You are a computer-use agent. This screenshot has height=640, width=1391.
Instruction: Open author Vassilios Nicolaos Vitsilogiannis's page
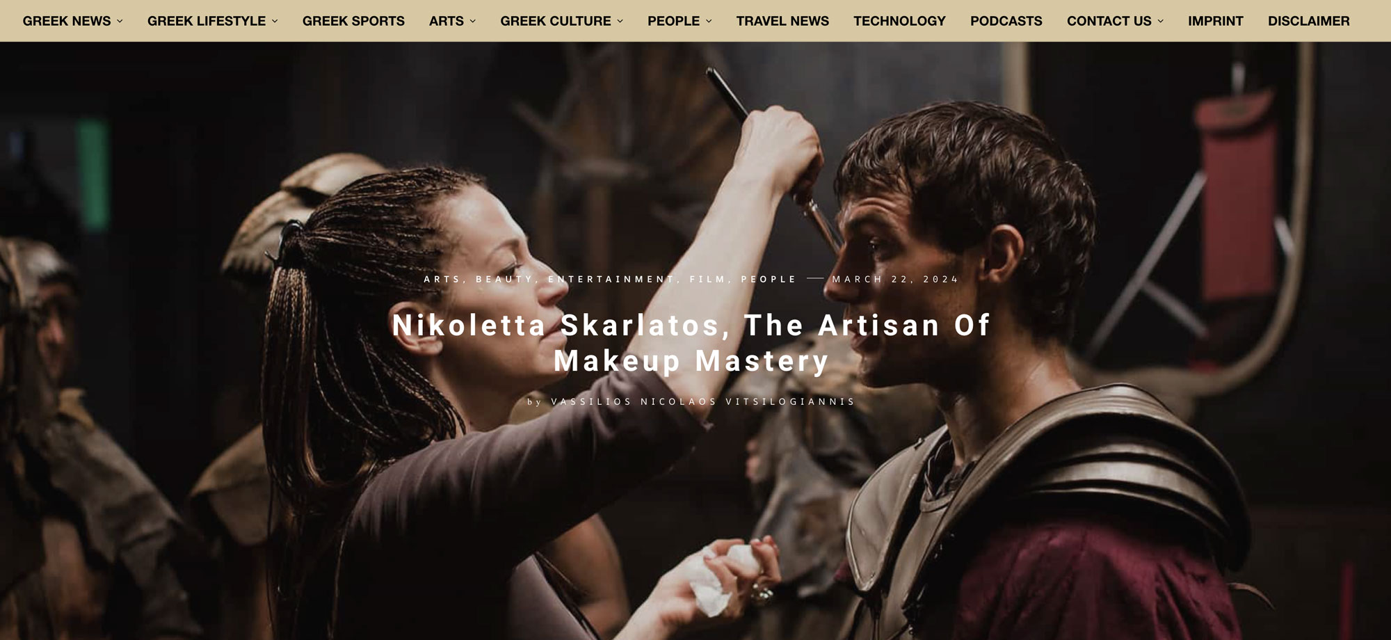tap(702, 401)
